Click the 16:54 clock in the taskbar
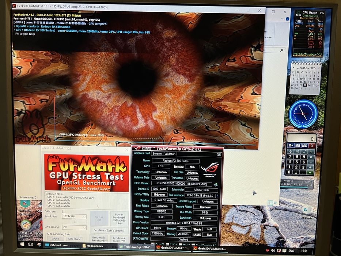 304,251
